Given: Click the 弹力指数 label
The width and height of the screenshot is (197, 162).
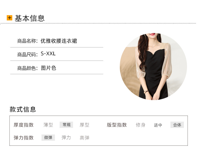Looking at the screenshot, I should [24, 138].
